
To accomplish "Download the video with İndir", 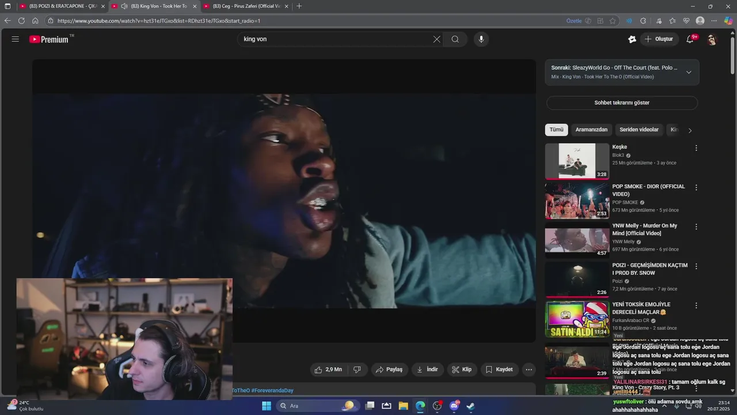I will [427, 369].
